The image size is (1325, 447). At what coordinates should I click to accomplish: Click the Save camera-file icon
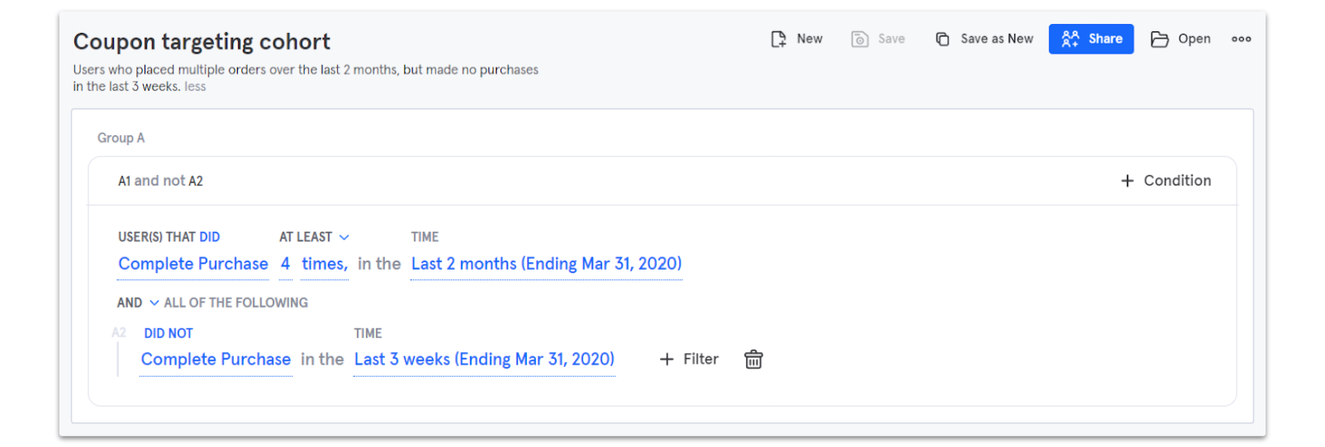(860, 39)
